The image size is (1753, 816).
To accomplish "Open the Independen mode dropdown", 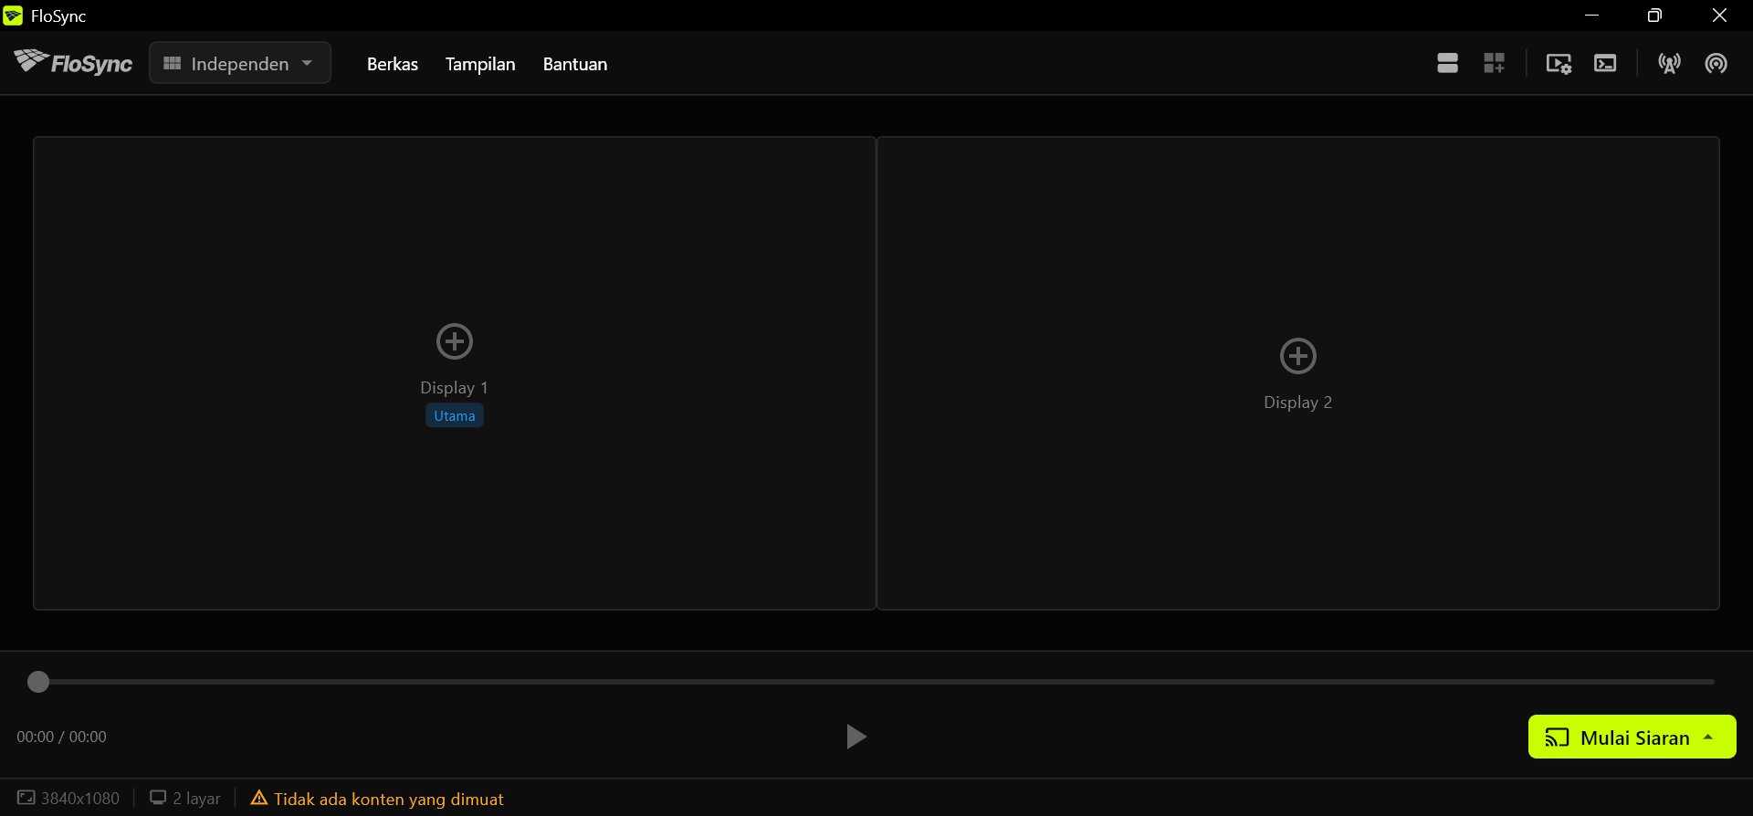I will pyautogui.click(x=240, y=63).
